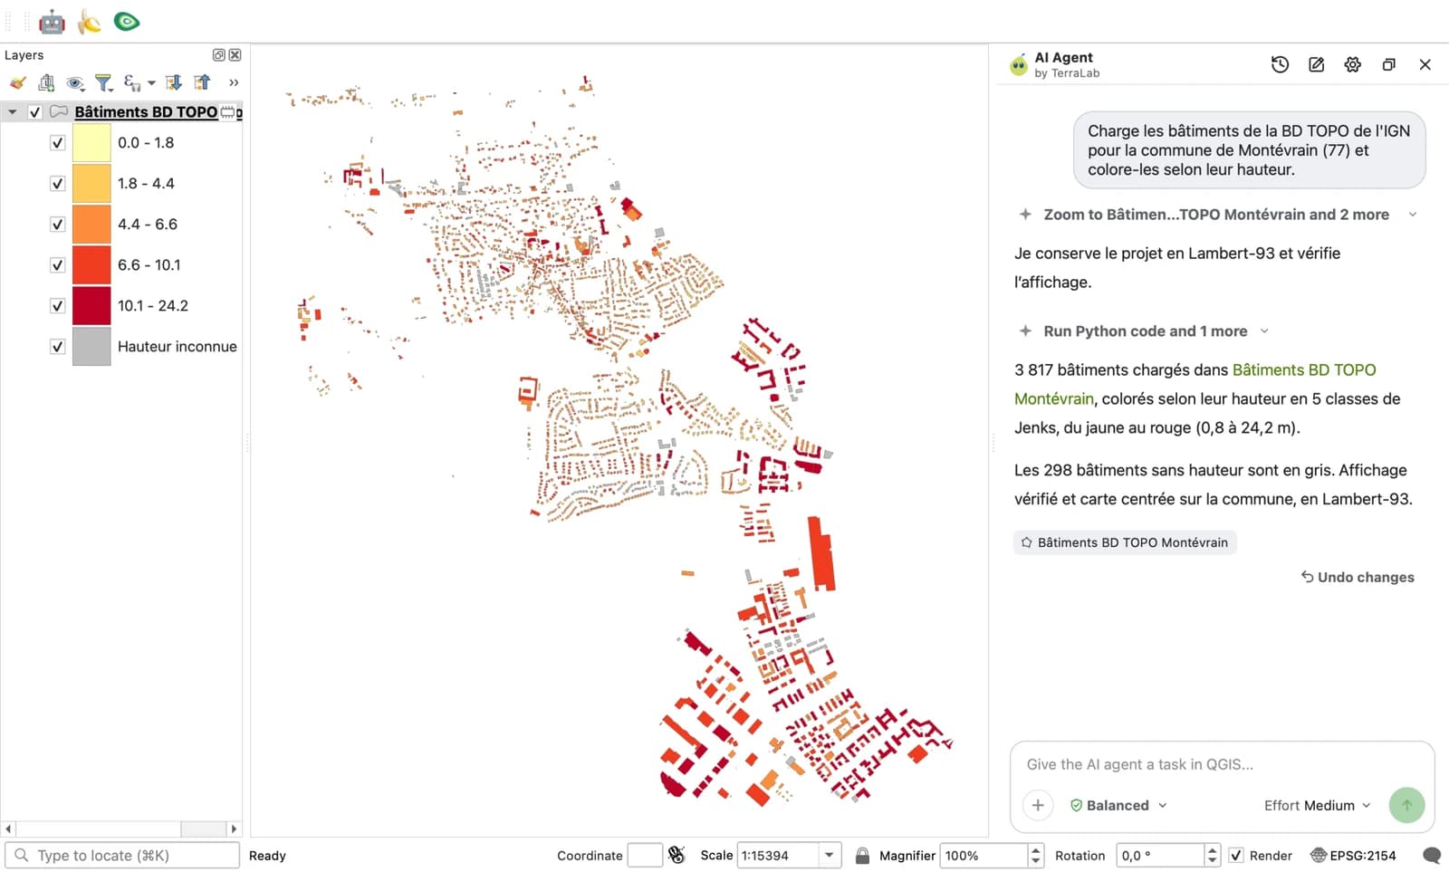Open the log messages speech bubble icon

[x=1432, y=856]
